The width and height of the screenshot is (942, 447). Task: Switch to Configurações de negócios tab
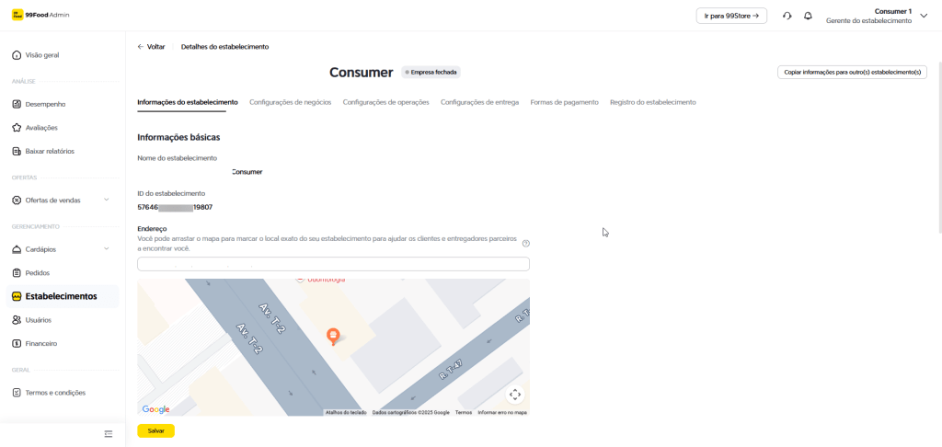[x=290, y=102]
